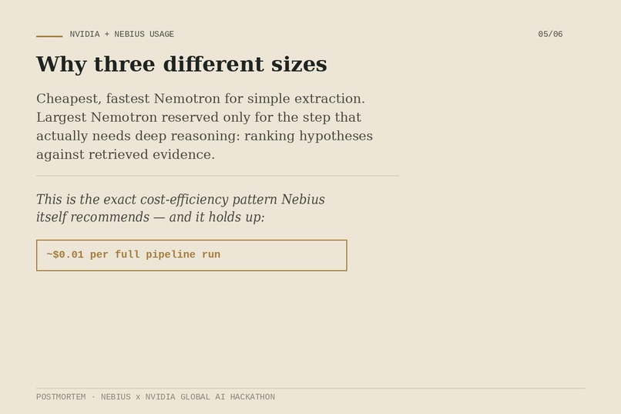Select the 'NVIDIA + NEBIUS USAGE' section label
This screenshot has height=414, width=621.
coord(122,35)
